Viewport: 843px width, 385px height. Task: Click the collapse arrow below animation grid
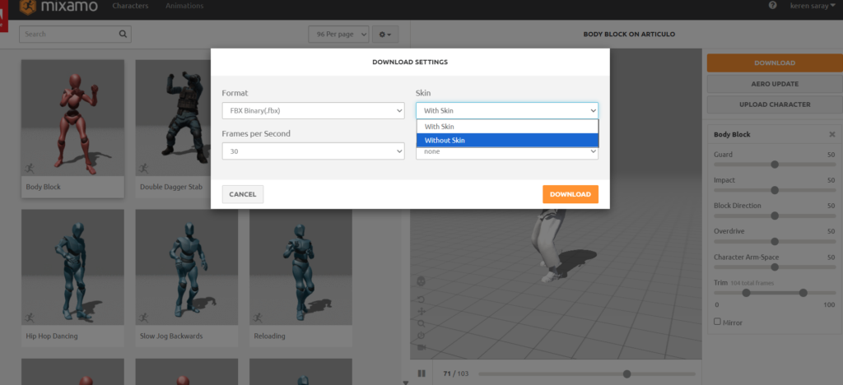click(405, 383)
